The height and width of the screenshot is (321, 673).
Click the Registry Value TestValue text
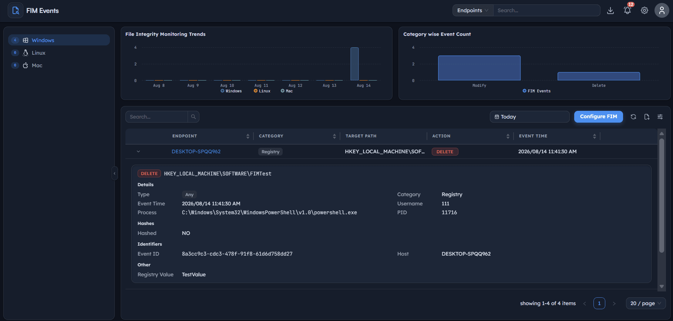(194, 274)
